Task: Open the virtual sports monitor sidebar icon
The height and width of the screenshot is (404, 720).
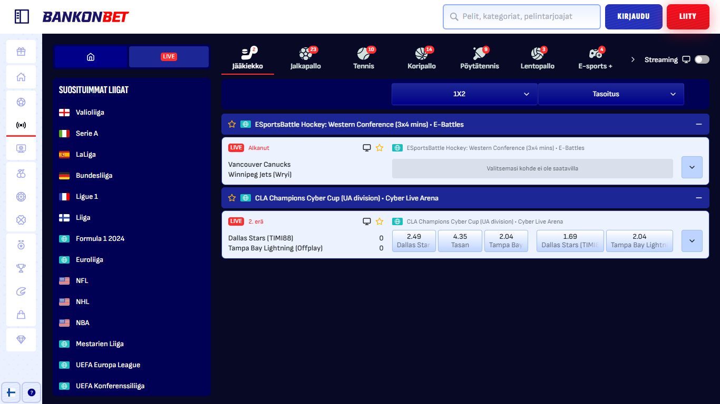Action: 21,148
